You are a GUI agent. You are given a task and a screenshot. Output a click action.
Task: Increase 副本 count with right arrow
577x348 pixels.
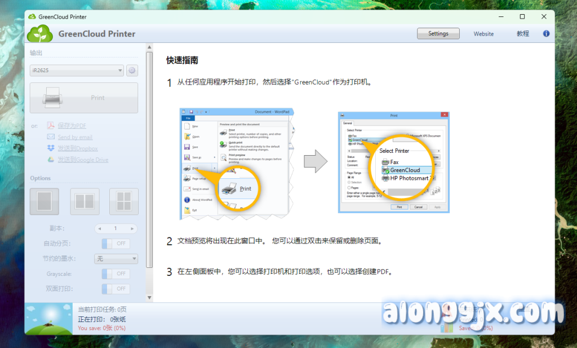coord(132,228)
